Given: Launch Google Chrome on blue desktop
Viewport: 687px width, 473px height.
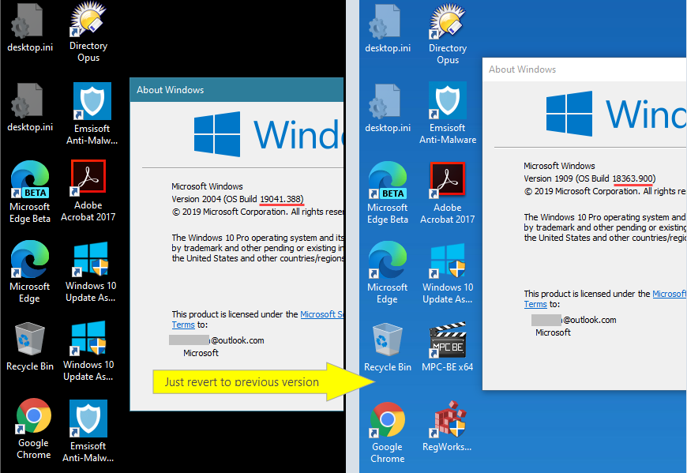Looking at the screenshot, I should pyautogui.click(x=387, y=433).
